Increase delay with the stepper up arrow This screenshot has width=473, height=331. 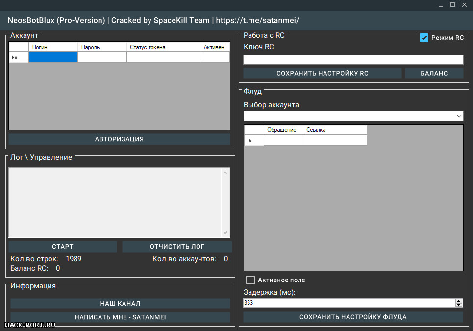459,301
